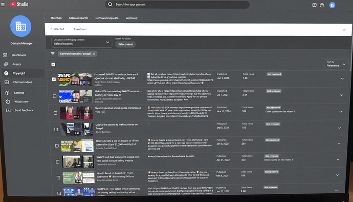
Task: Open the Send feedback sidebar link
Action: 24,110
